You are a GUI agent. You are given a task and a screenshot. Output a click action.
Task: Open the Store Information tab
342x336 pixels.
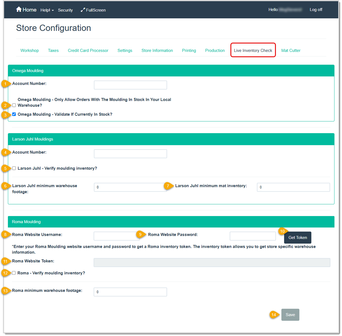pos(157,50)
